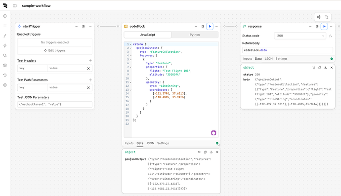This screenshot has height=196, width=341.
Task: Open the codeBlock more options menu
Action: (216, 26)
